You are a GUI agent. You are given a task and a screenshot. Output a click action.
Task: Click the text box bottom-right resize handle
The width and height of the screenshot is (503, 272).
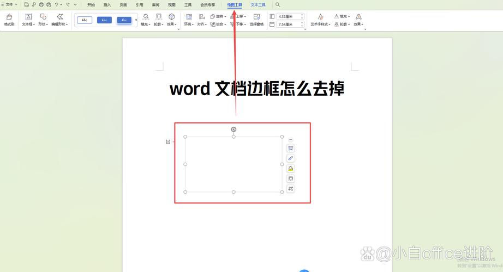[282, 192]
